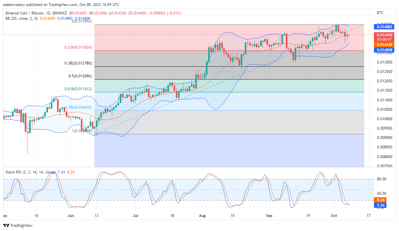Click the change value −0.000002 (−0.01%)
This screenshot has width=399, height=231.
point(165,13)
